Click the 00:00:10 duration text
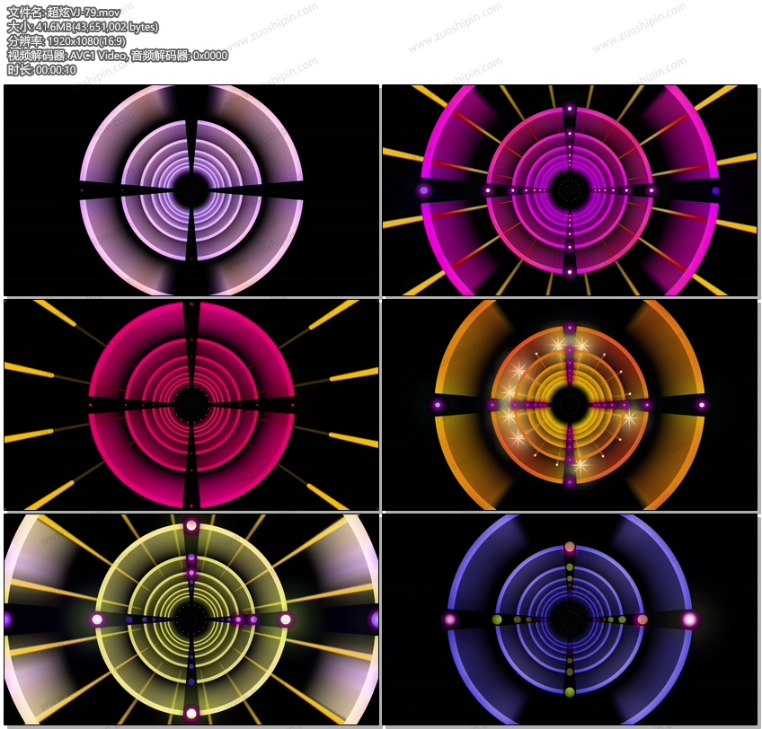 coord(41,70)
